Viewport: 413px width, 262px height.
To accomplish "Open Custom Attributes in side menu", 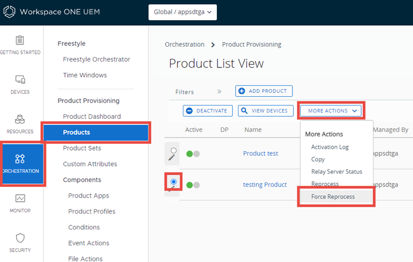I will point(90,164).
